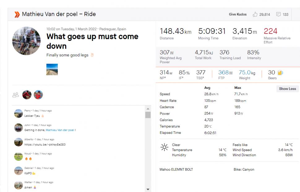Click the 3,415 m Elevation value
Screen dimensions: 300x192
(245, 31)
